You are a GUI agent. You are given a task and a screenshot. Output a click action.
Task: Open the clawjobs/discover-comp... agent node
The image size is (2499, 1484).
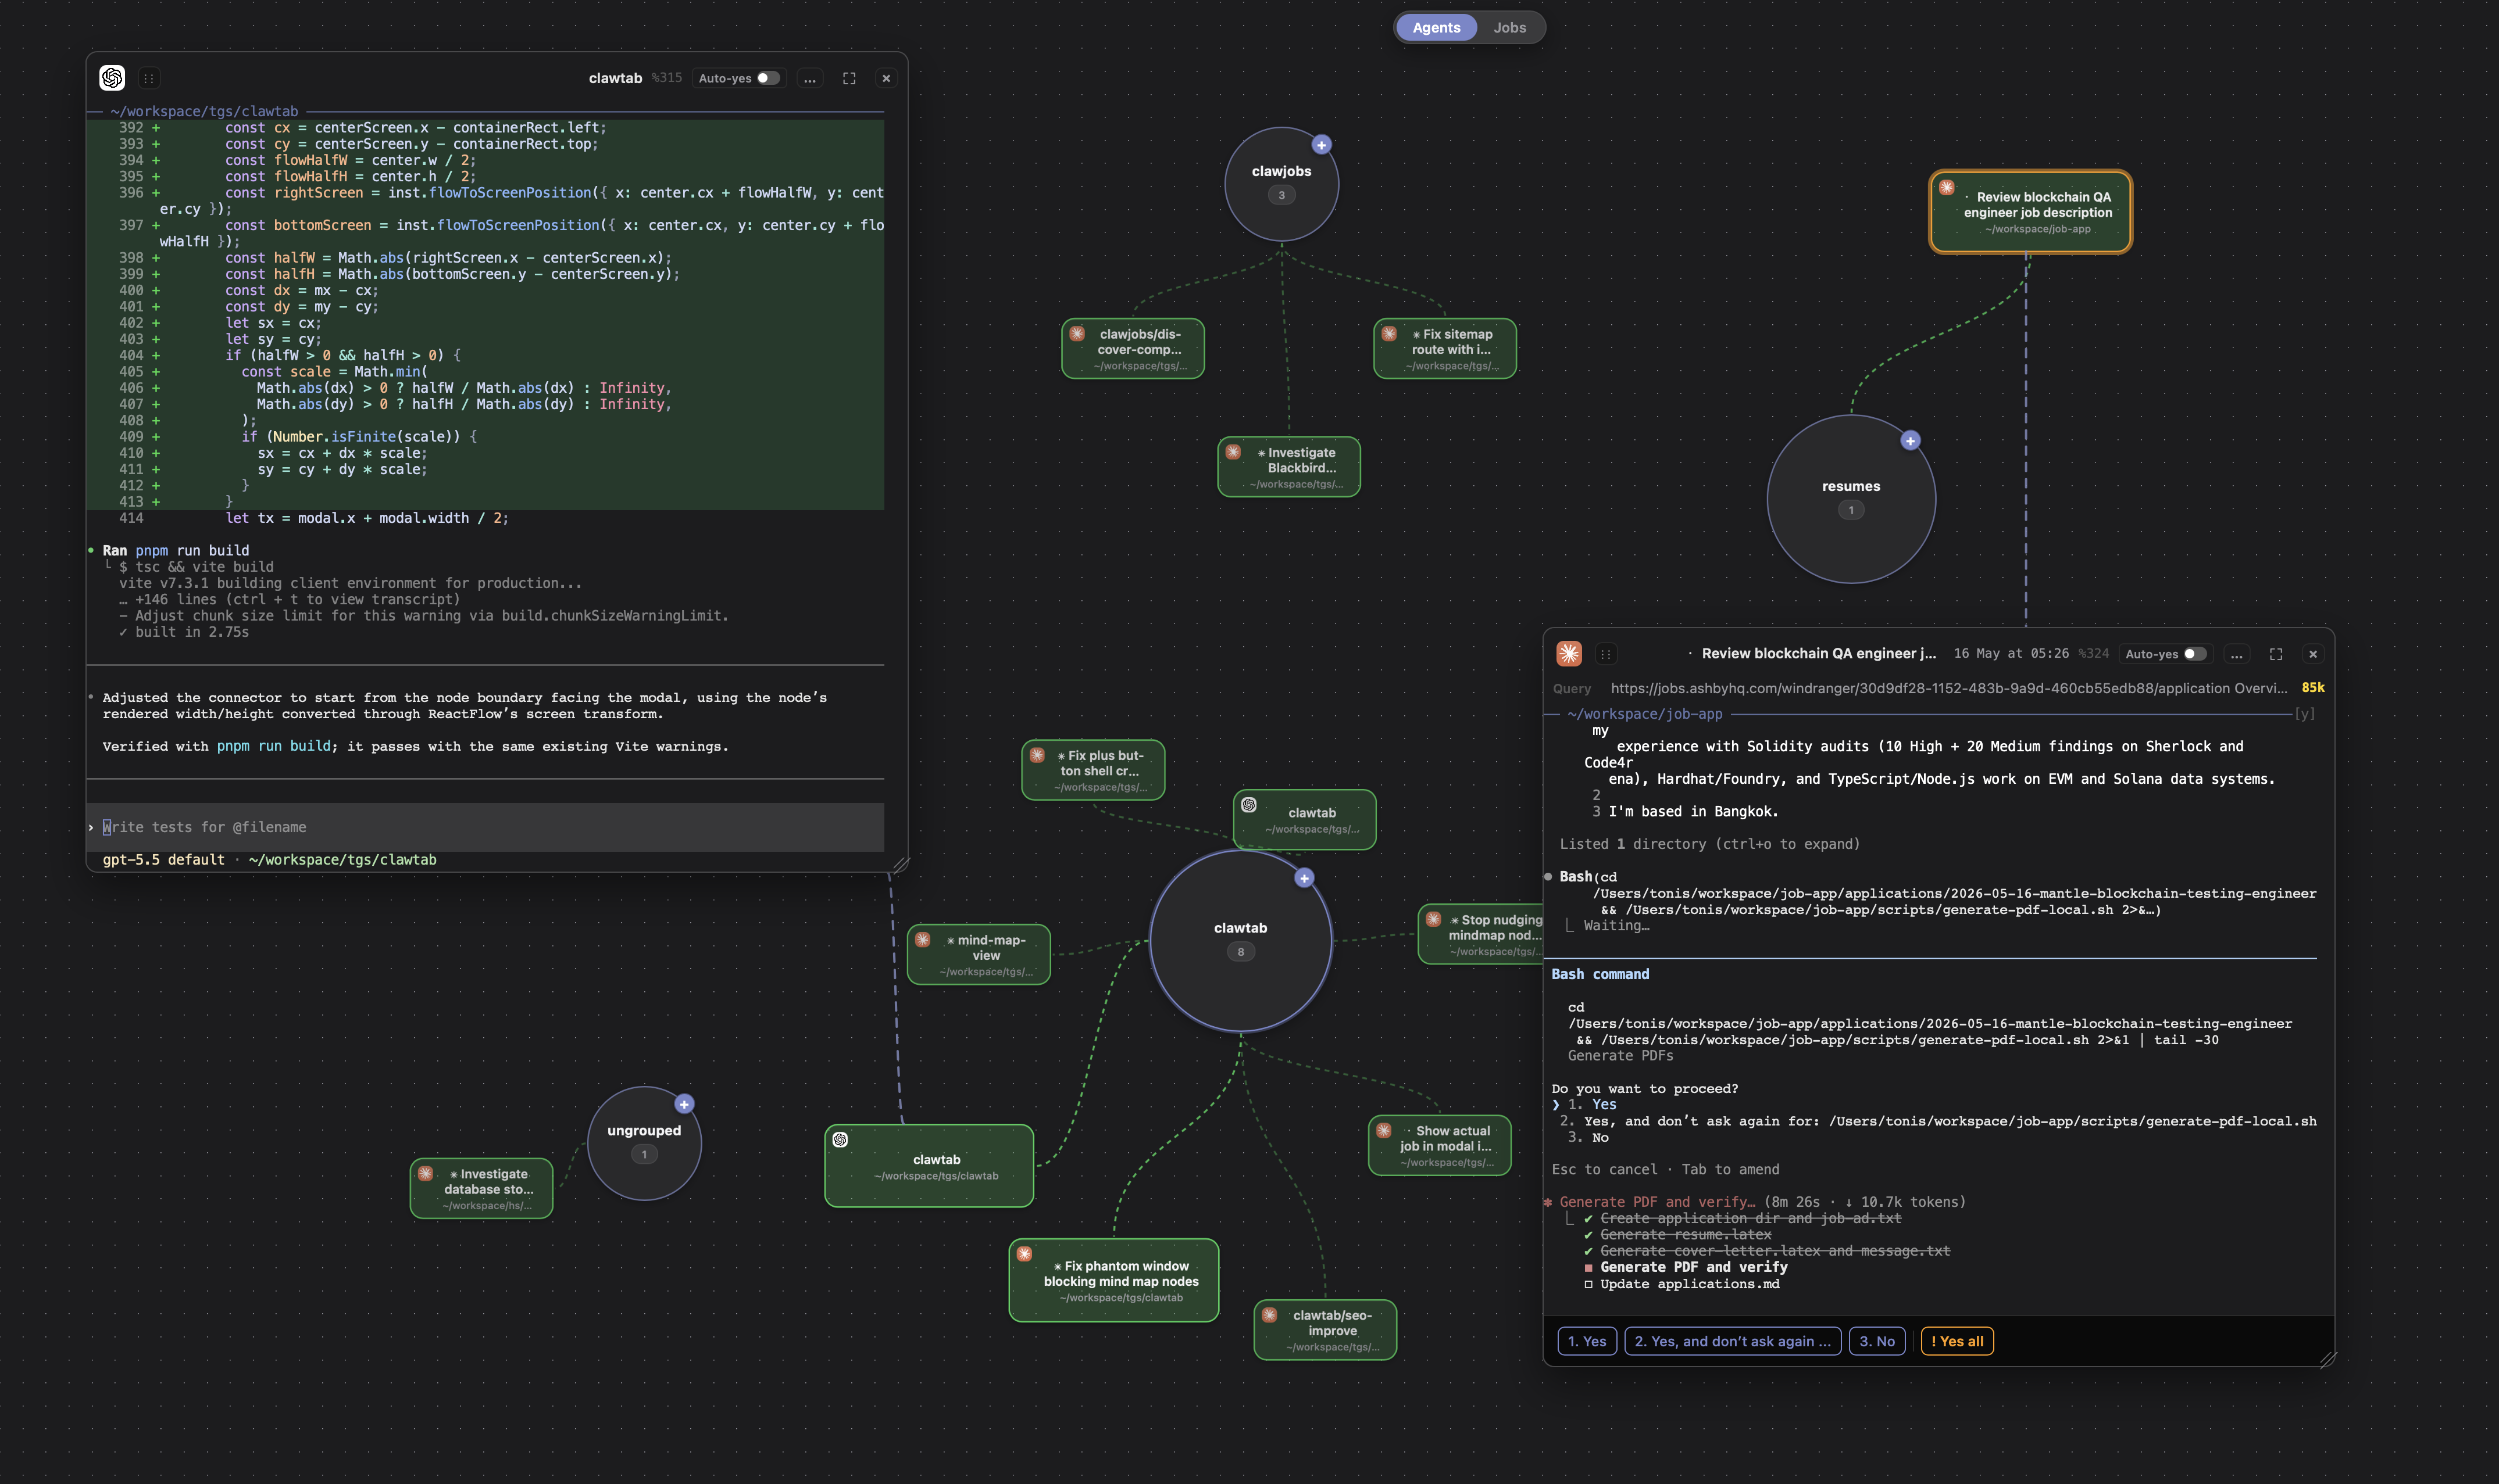tap(1133, 348)
